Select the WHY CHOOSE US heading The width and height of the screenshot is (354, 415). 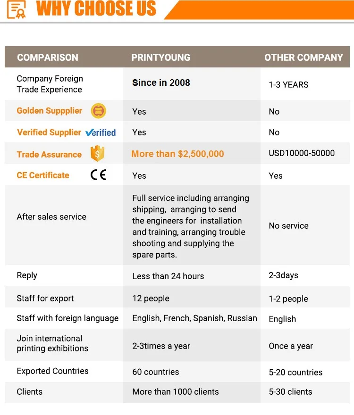coord(96,8)
